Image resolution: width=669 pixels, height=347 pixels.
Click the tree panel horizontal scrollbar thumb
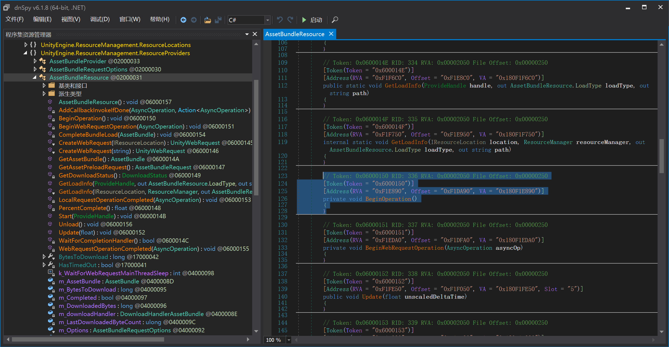tap(88, 340)
